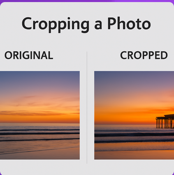Click the purple bar at the top

pos(87,1)
